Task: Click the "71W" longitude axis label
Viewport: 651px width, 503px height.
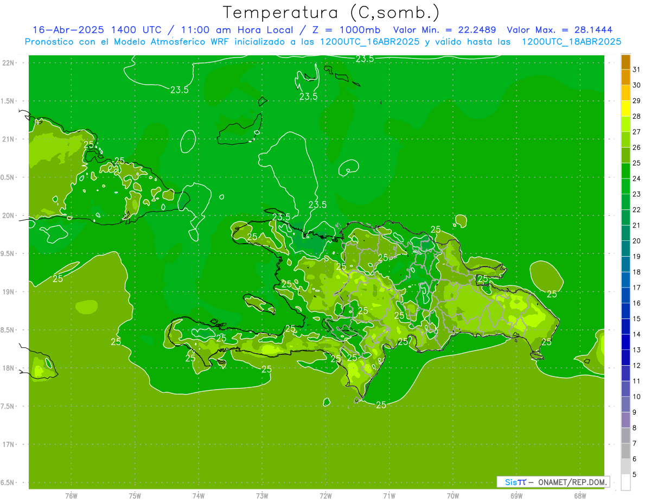Action: tap(390, 496)
